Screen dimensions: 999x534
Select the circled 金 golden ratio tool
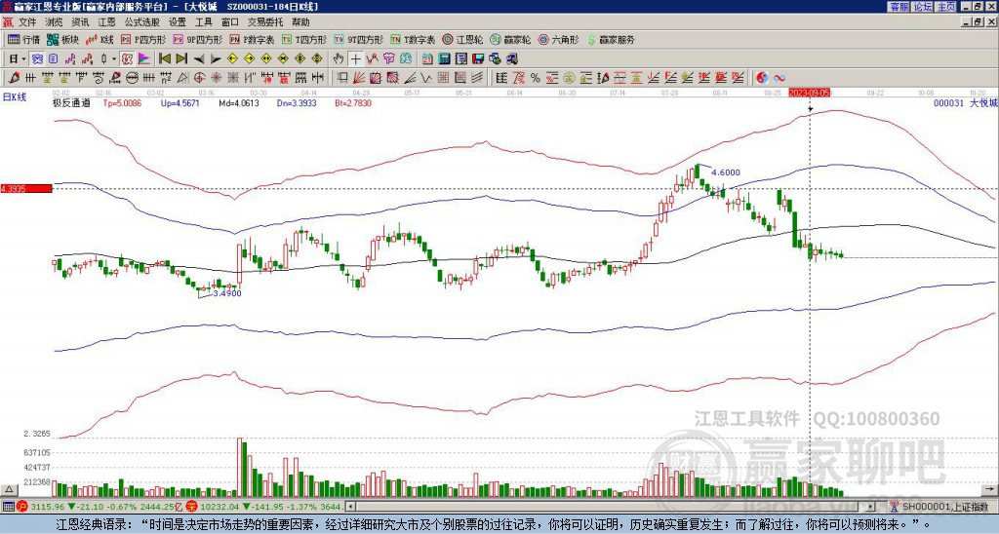click(569, 78)
